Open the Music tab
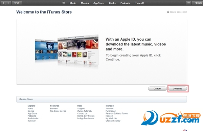203x131 pixels. [x=73, y=3]
